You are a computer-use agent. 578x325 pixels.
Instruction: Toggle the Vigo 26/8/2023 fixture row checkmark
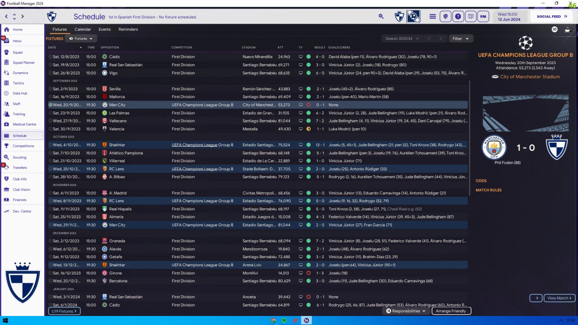51,73
